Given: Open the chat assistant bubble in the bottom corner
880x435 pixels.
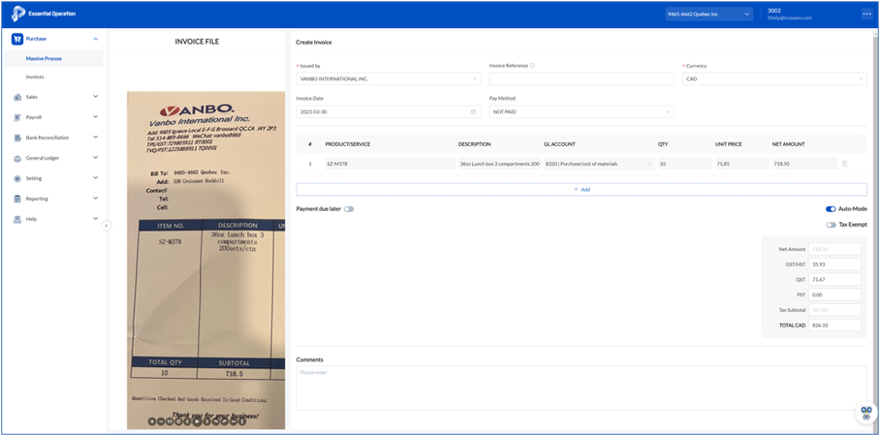Looking at the screenshot, I should [866, 413].
